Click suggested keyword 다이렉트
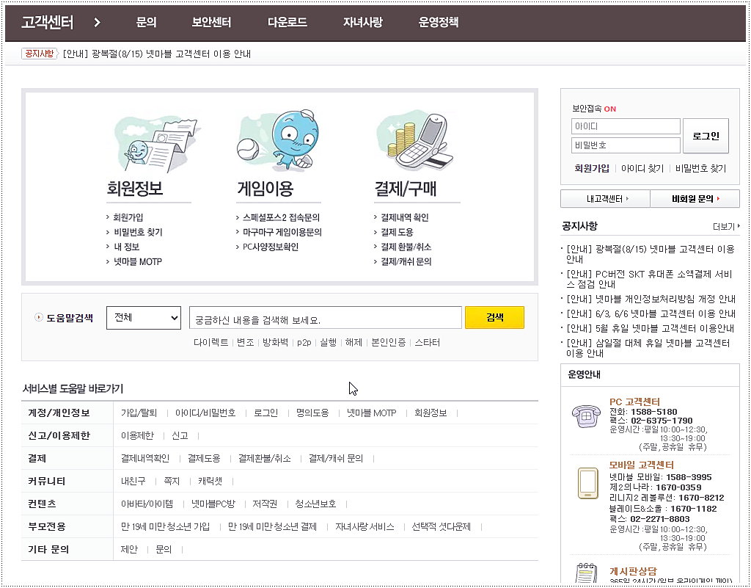Viewport: 751px width, 588px height. (210, 343)
